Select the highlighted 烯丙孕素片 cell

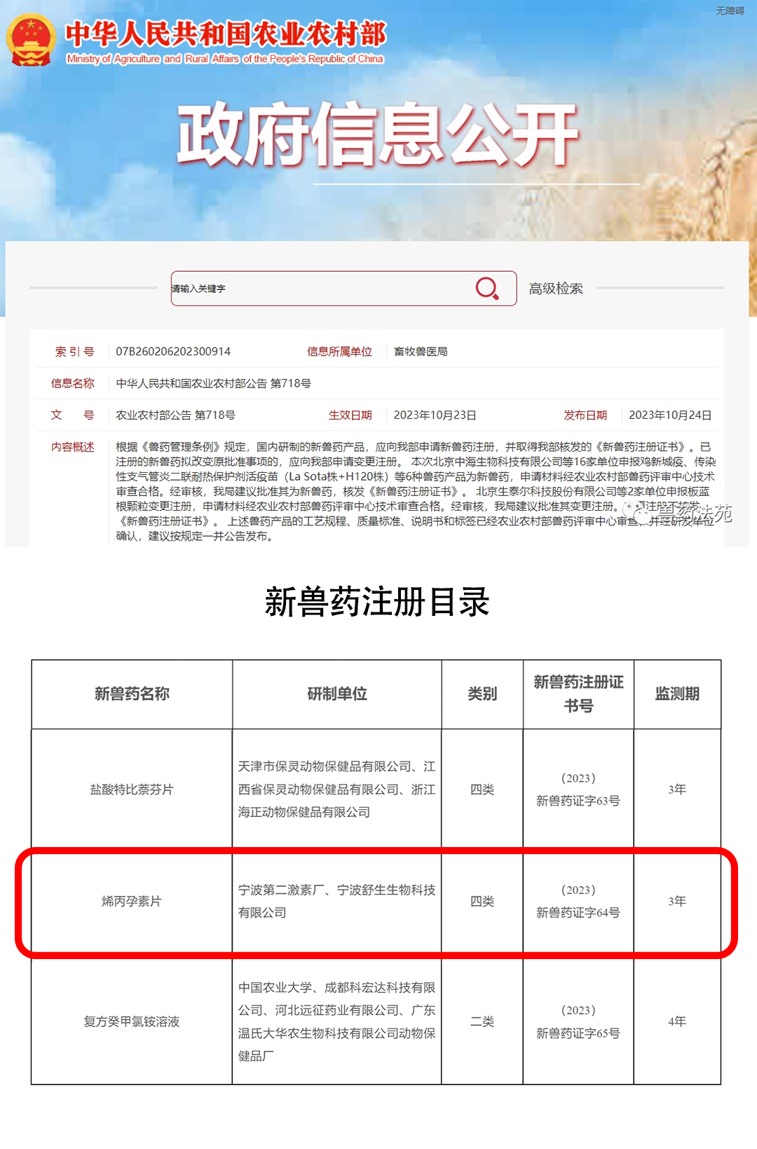(132, 902)
